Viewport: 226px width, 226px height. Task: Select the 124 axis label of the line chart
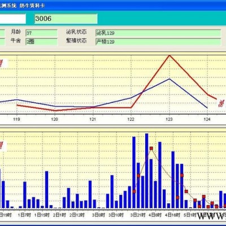pyautogui.click(x=207, y=119)
